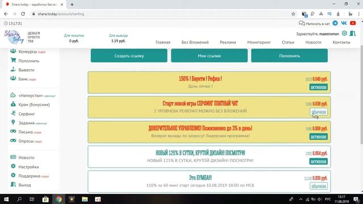Click the logout door icon beside username
Screen dimensions: 363x204
tap(353, 33)
